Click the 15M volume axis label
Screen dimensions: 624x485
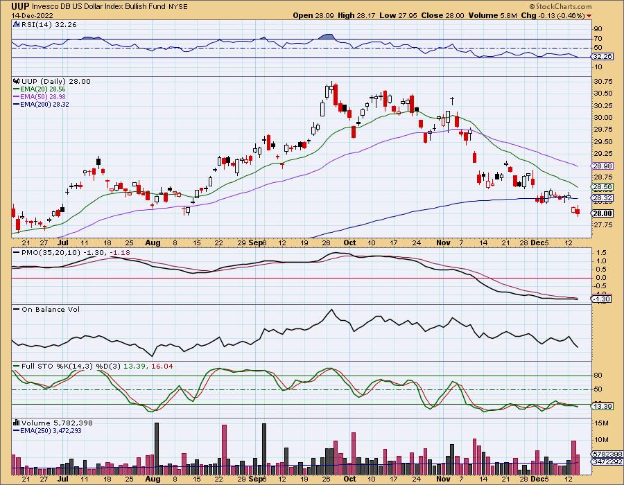click(601, 423)
